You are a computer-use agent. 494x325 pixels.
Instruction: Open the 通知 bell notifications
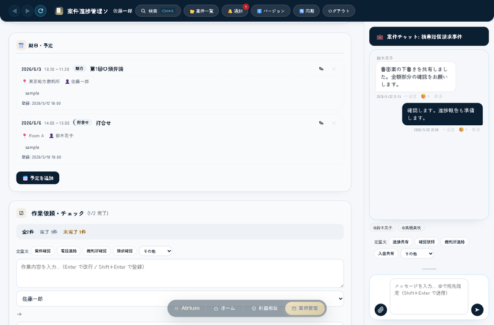point(235,11)
